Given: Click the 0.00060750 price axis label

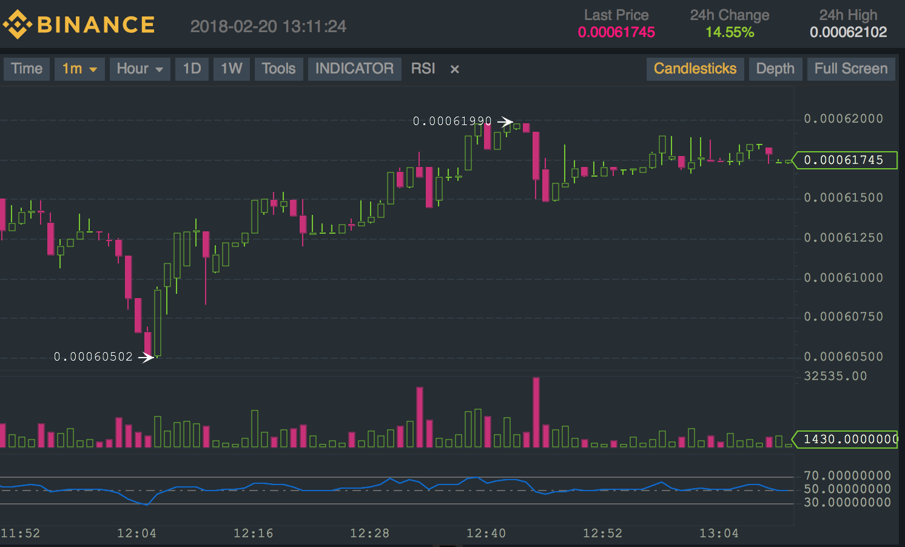Looking at the screenshot, I should coord(843,317).
